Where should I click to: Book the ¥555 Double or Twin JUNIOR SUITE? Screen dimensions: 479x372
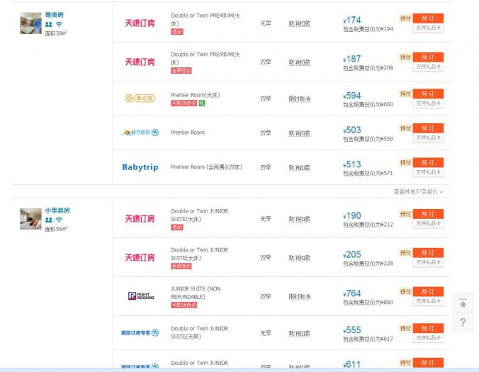[428, 328]
